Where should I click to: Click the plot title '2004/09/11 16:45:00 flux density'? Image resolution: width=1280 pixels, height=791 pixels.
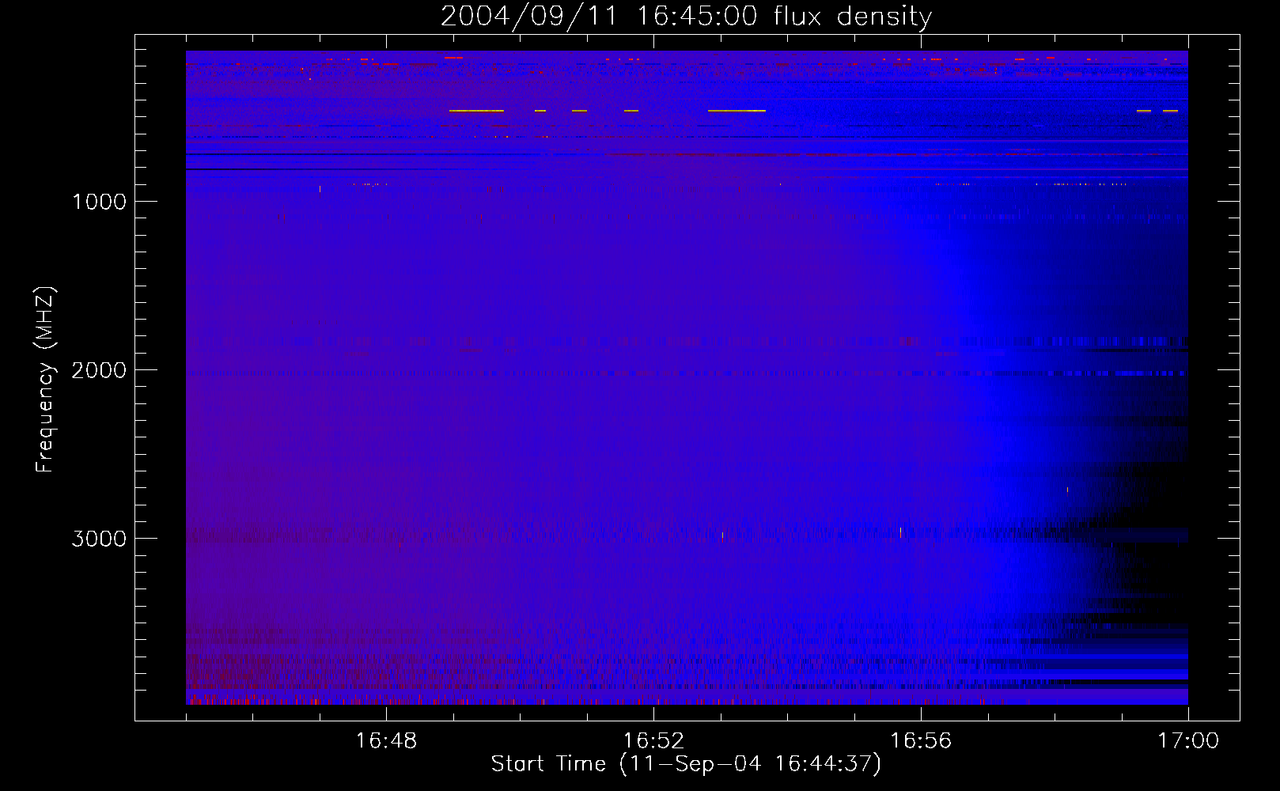686,17
